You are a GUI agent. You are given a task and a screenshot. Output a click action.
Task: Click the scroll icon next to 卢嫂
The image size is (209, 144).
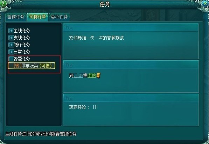coord(98,76)
